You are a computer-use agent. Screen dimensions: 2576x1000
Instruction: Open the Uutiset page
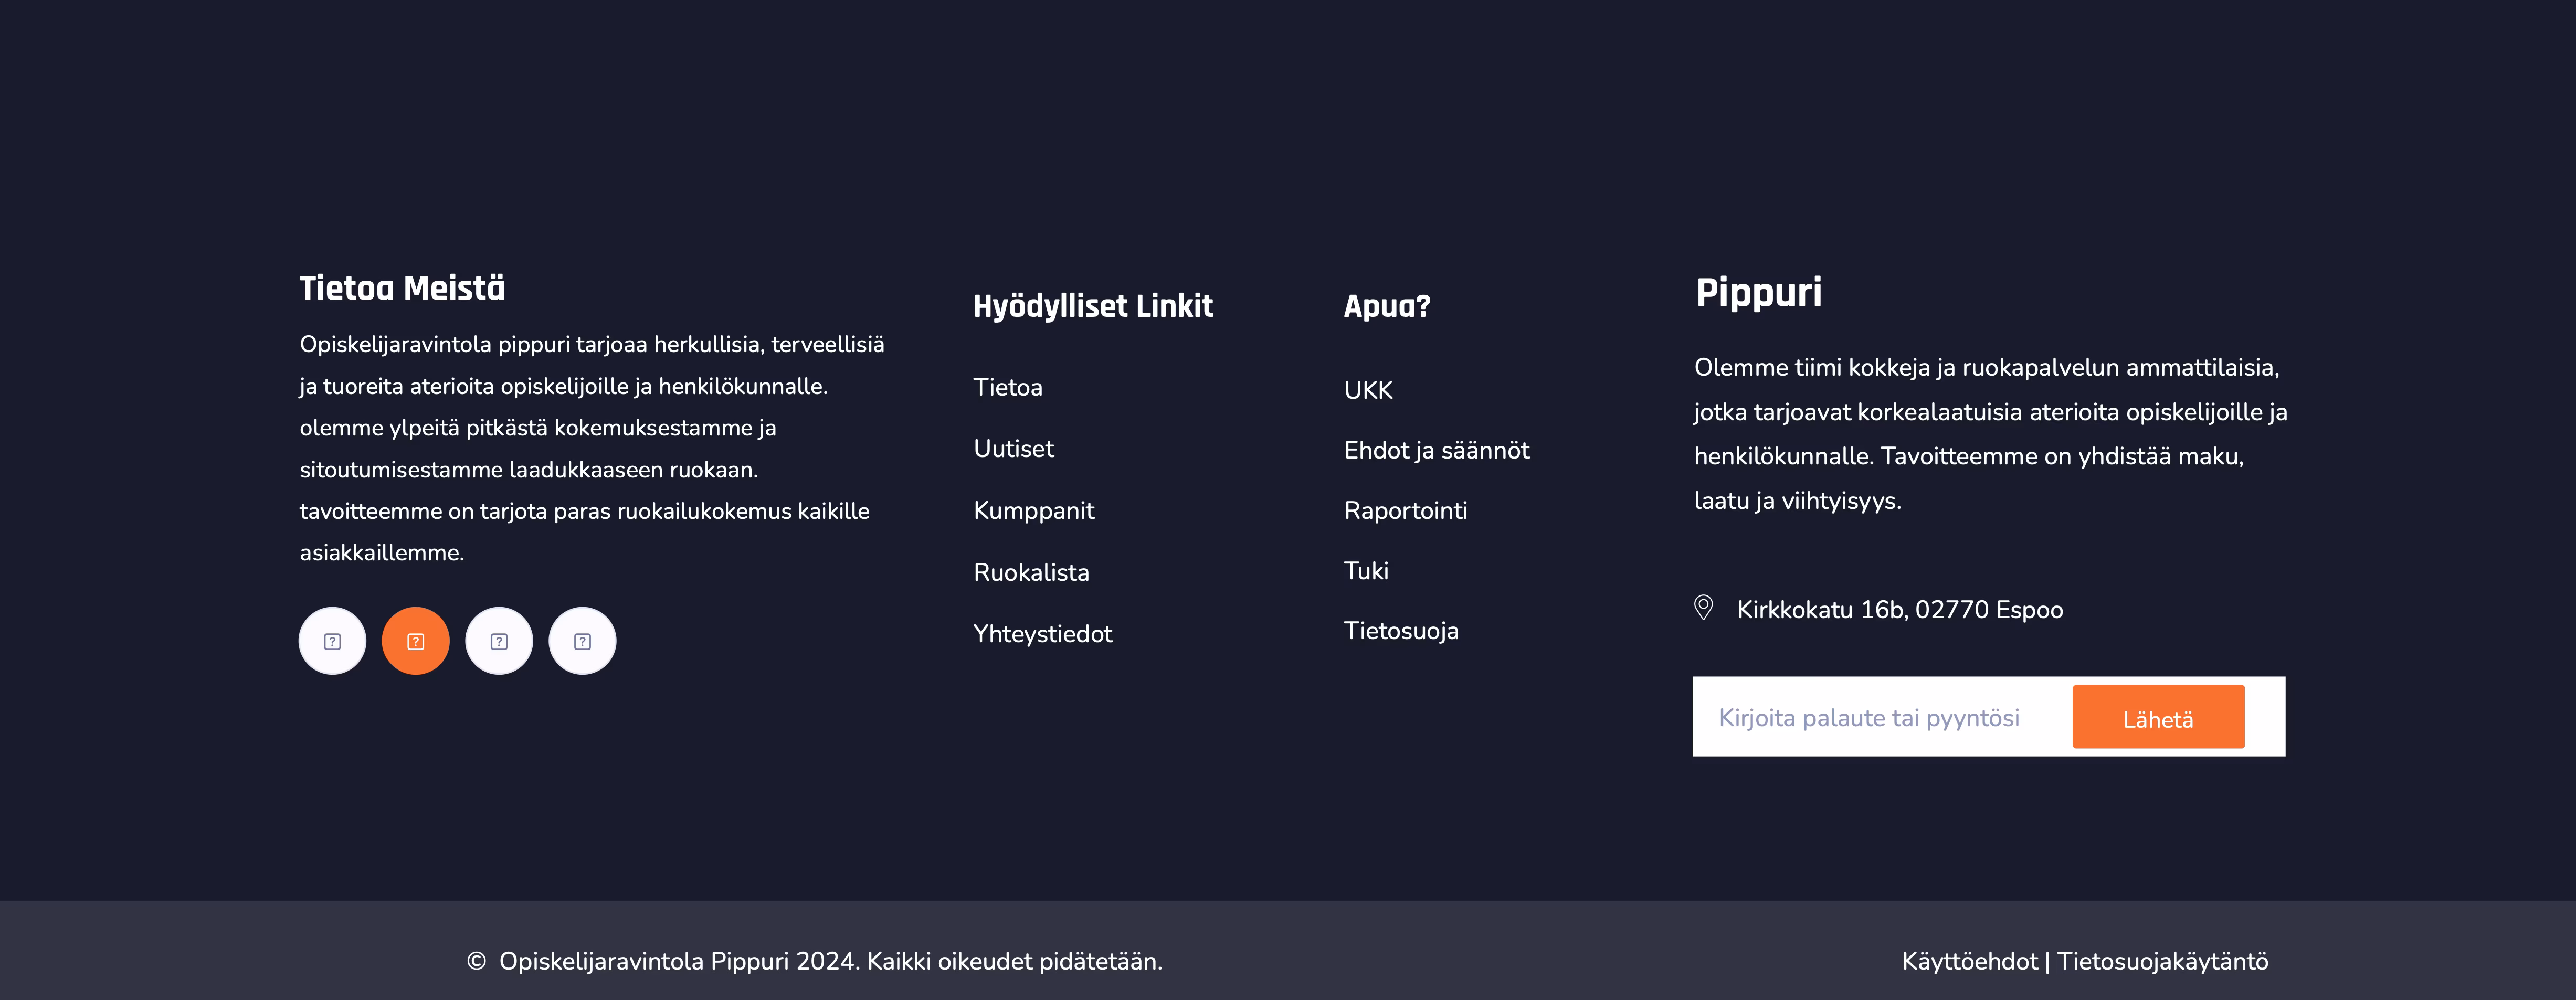(x=1014, y=449)
